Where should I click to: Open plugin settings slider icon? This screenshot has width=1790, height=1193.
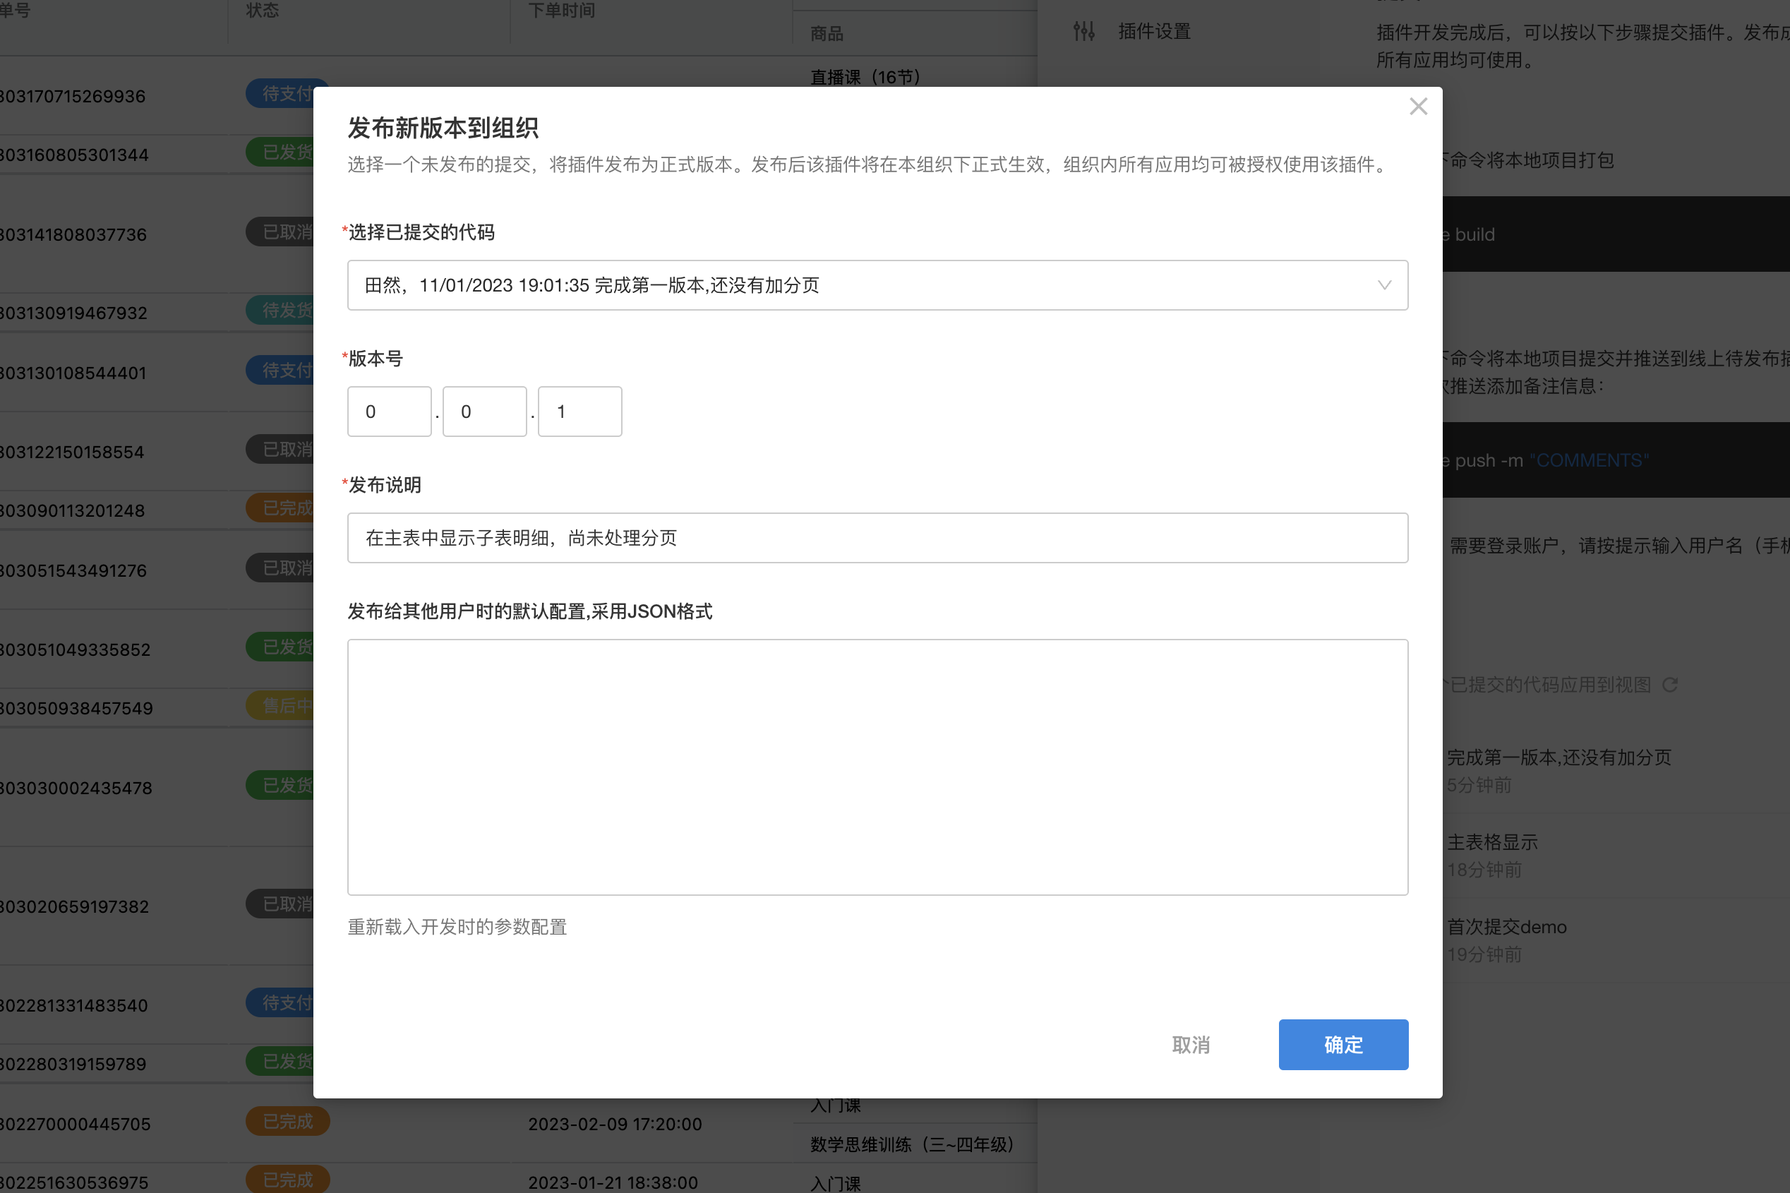coord(1083,31)
